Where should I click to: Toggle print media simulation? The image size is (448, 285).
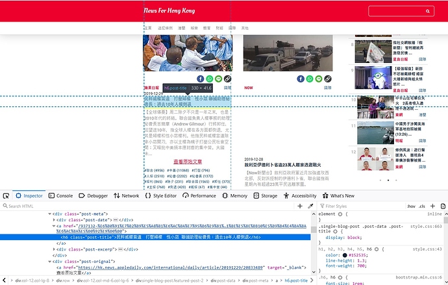point(443,206)
